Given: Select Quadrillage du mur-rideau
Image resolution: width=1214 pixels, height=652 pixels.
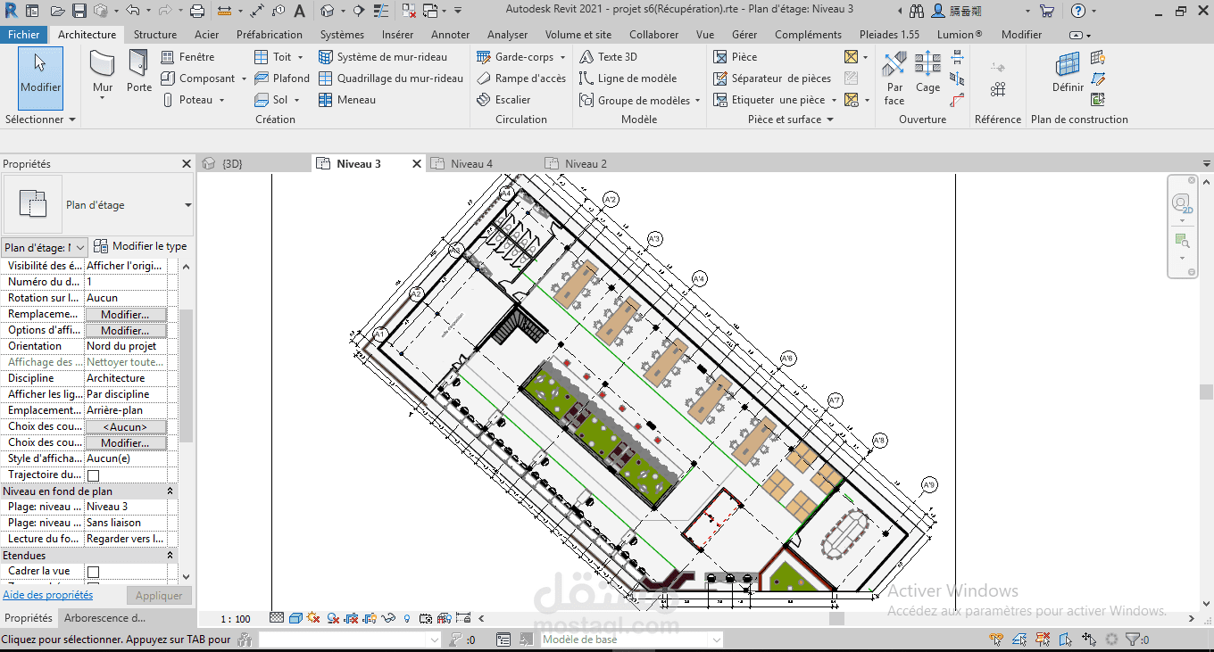Looking at the screenshot, I should pos(391,78).
